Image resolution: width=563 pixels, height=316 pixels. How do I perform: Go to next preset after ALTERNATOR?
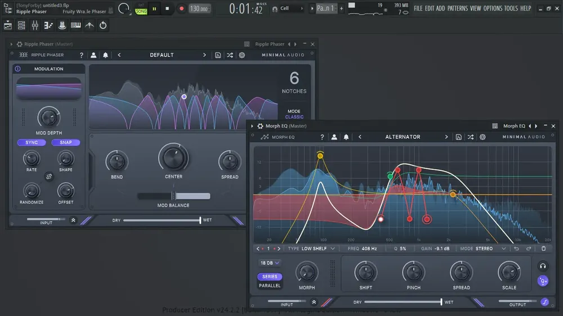446,137
